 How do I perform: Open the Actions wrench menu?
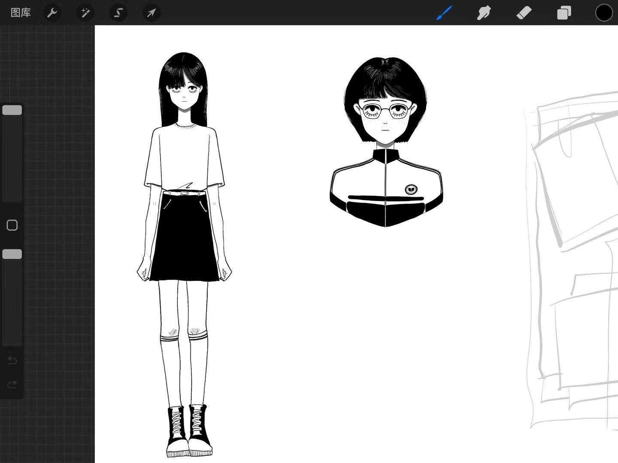tap(52, 13)
